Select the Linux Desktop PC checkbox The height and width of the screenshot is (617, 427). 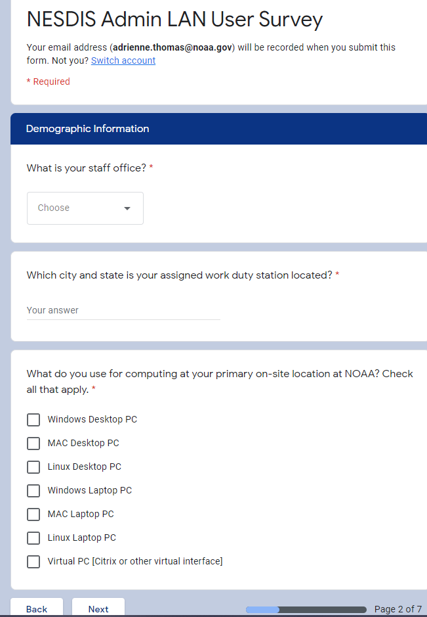33,467
